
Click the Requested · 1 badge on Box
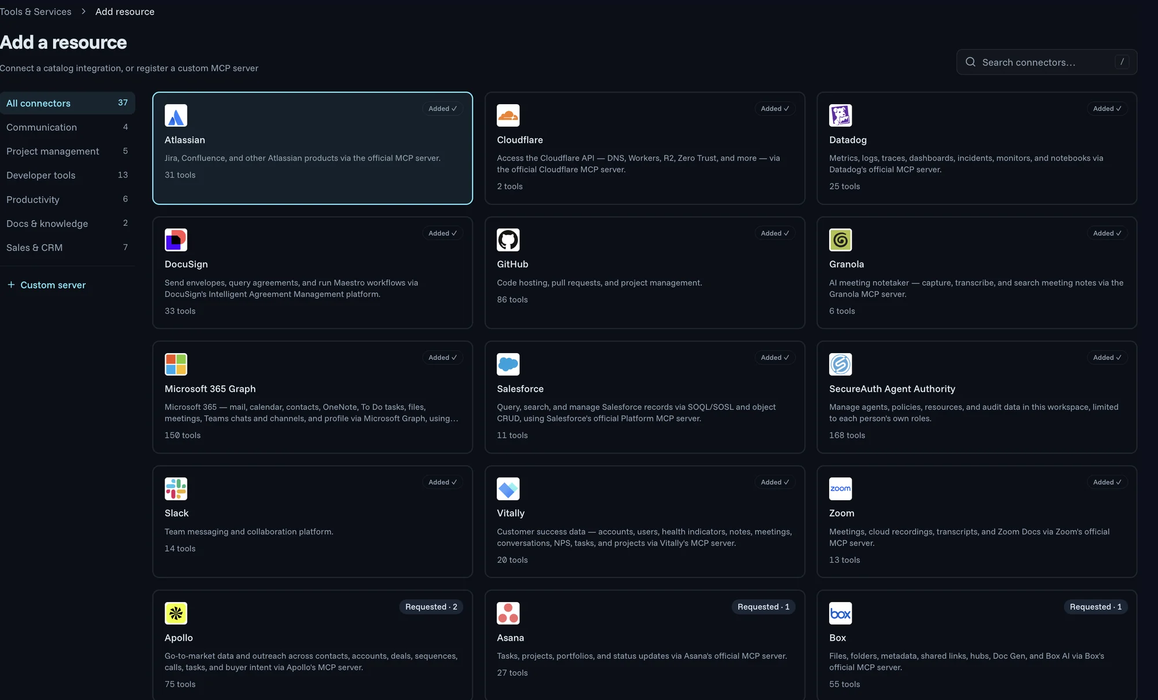pyautogui.click(x=1095, y=607)
